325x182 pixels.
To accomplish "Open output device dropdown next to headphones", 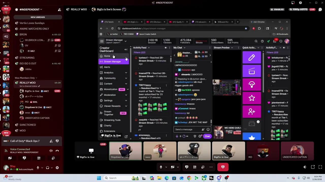I will (52, 168).
